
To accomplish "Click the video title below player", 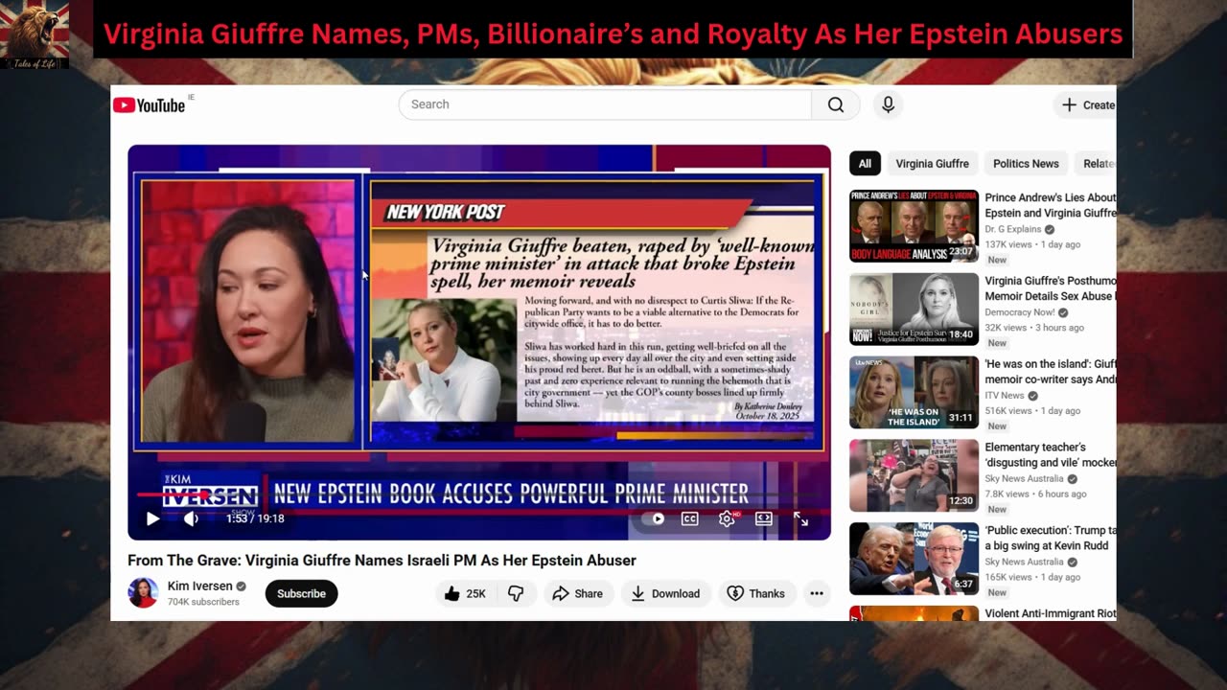I will click(382, 561).
